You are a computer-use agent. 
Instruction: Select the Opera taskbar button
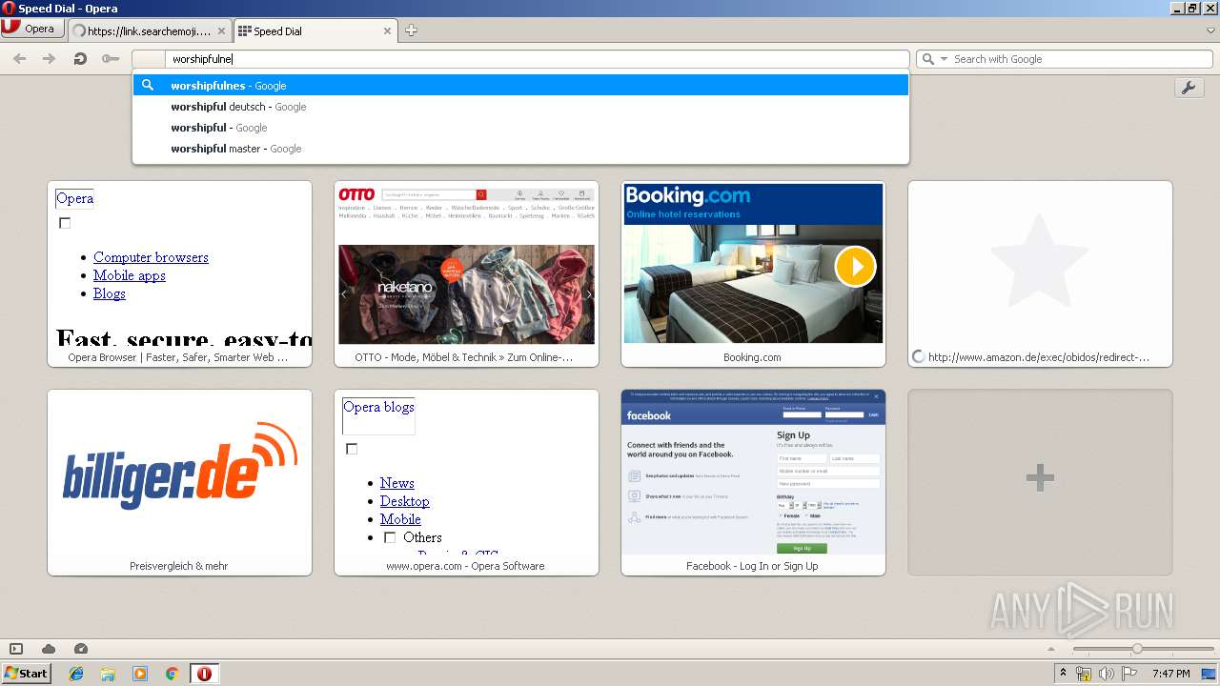click(204, 674)
